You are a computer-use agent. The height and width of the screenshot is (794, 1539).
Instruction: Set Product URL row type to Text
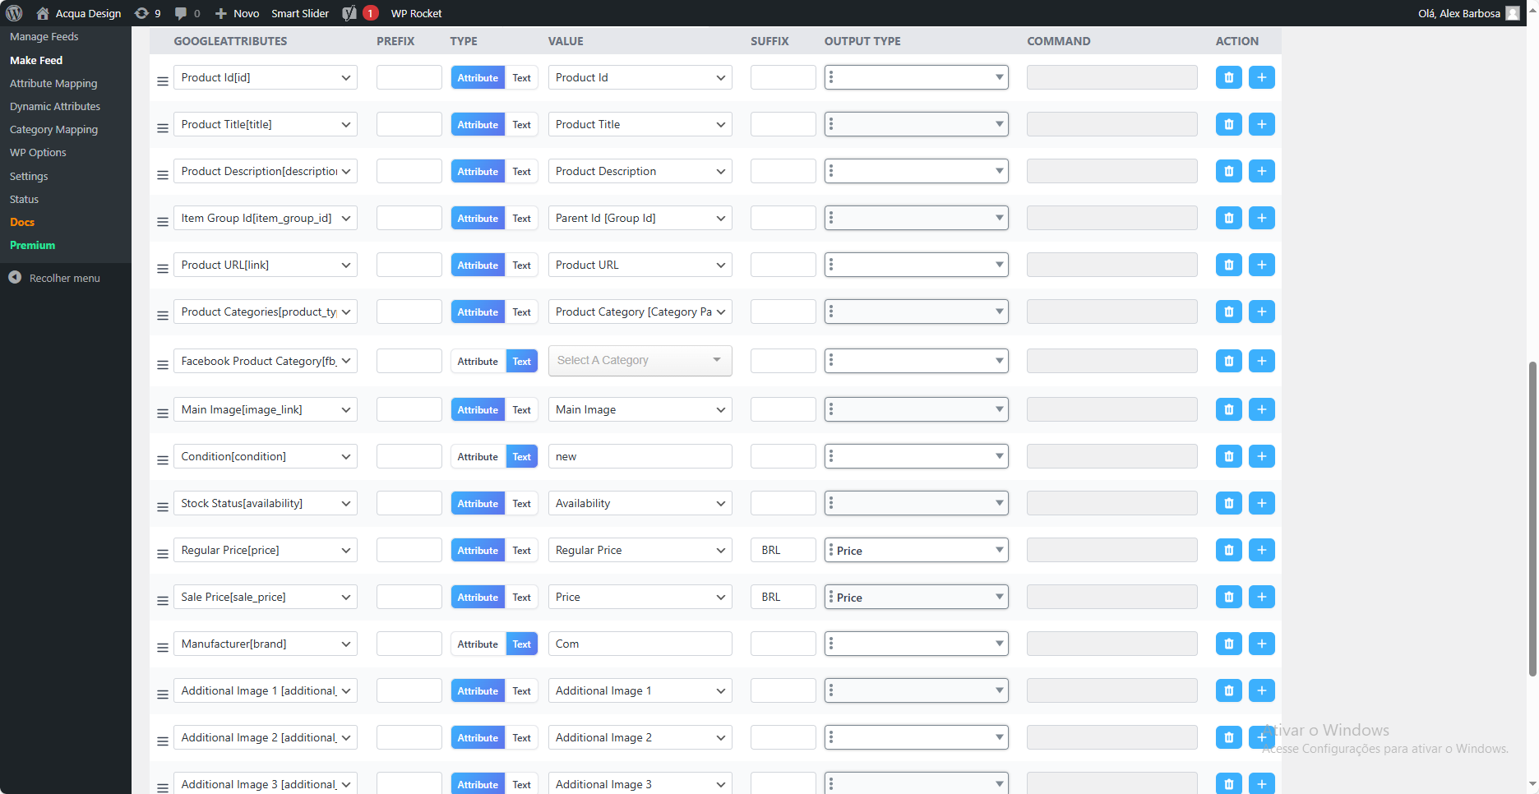[521, 265]
